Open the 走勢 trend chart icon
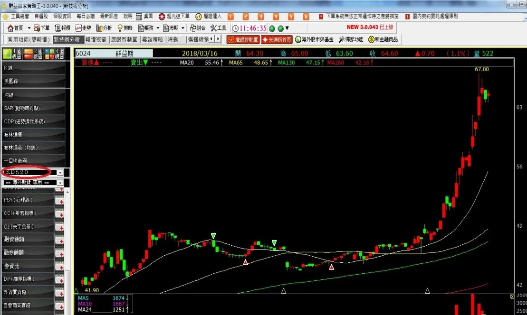 [83, 28]
